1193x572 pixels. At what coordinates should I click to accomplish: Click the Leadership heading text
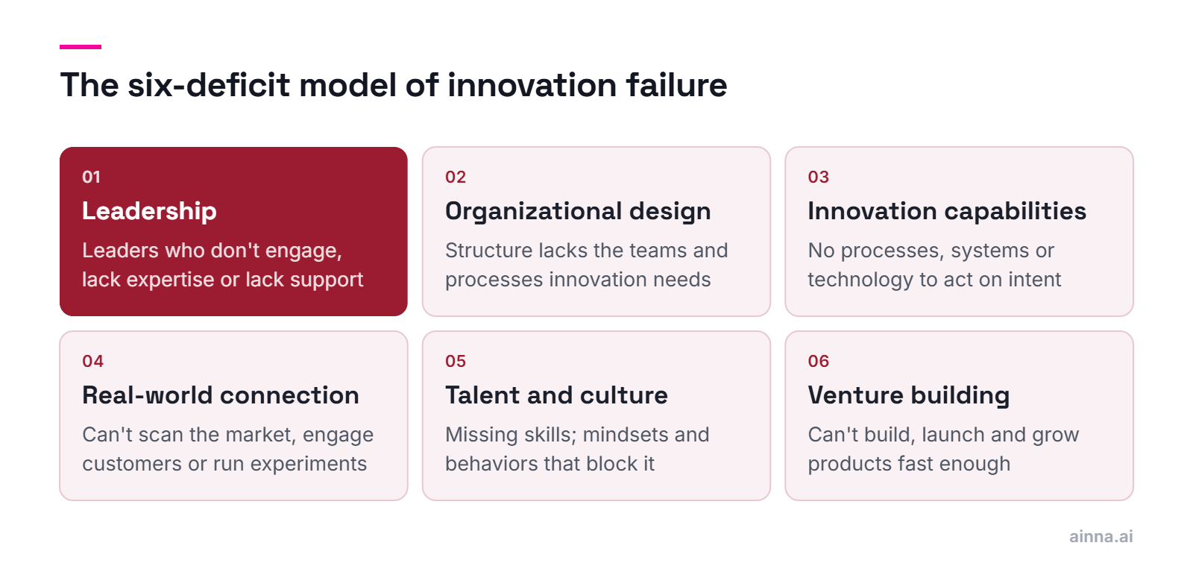[149, 211]
